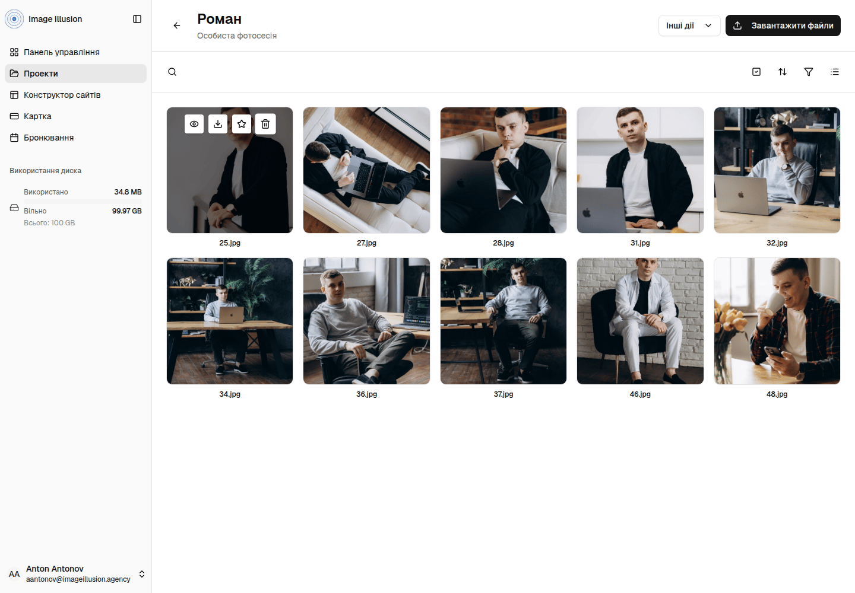Preview 25.jpg with eye icon
The image size is (855, 593).
[x=194, y=124]
